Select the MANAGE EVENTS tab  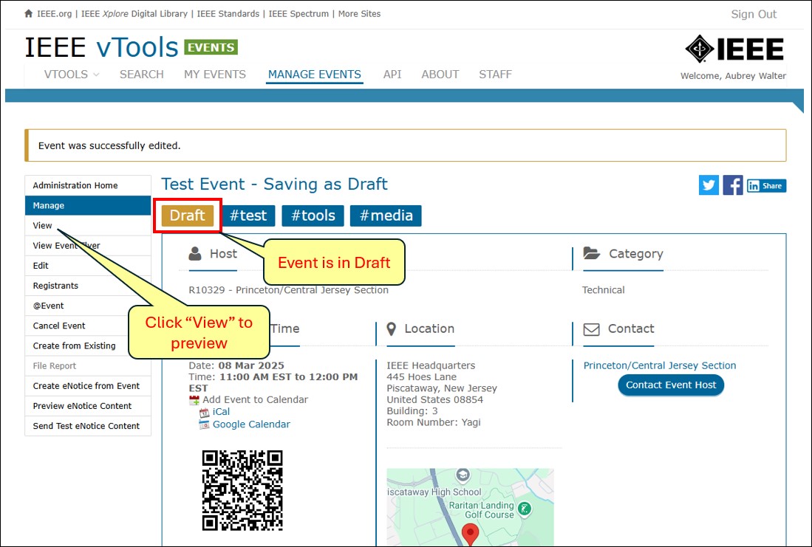pyautogui.click(x=314, y=75)
